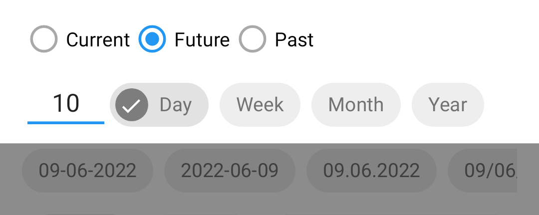Select the Current radio button

pos(43,39)
